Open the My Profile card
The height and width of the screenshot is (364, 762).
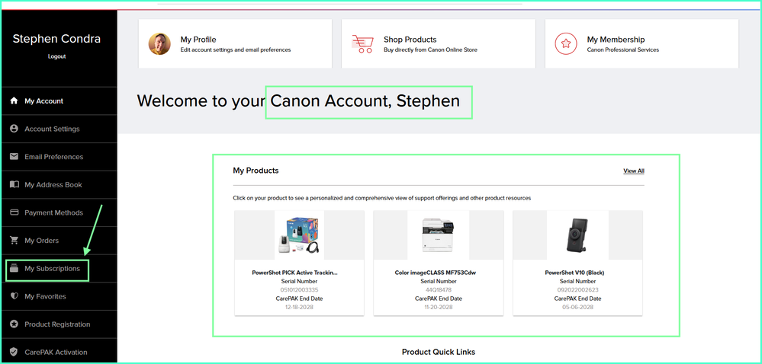235,43
